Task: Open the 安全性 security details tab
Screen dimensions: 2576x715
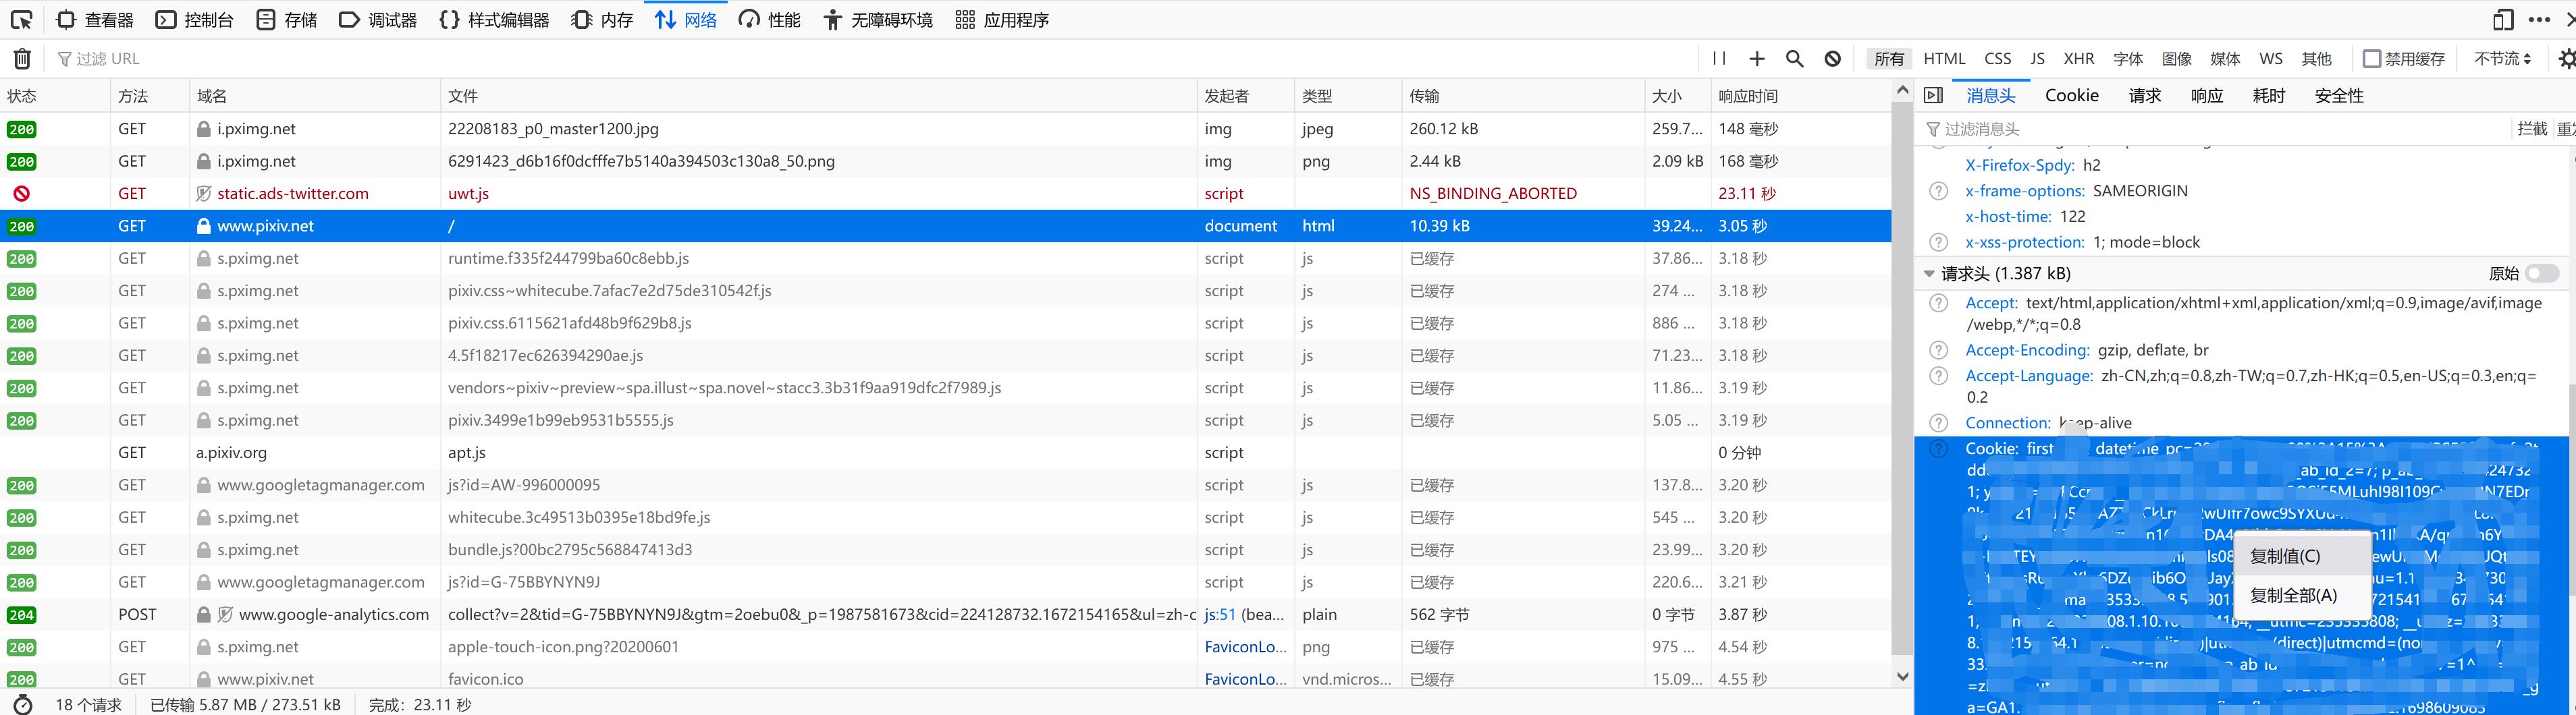Action: tap(2339, 96)
